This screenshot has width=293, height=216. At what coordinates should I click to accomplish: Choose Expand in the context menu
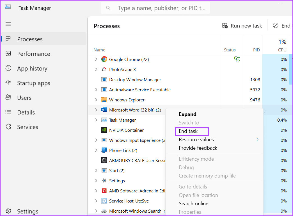click(x=187, y=114)
